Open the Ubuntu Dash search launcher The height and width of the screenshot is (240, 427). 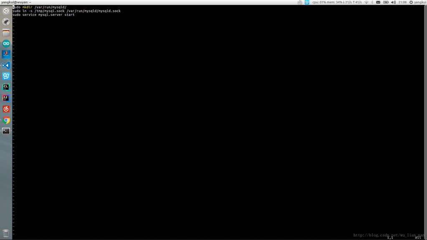point(6,11)
